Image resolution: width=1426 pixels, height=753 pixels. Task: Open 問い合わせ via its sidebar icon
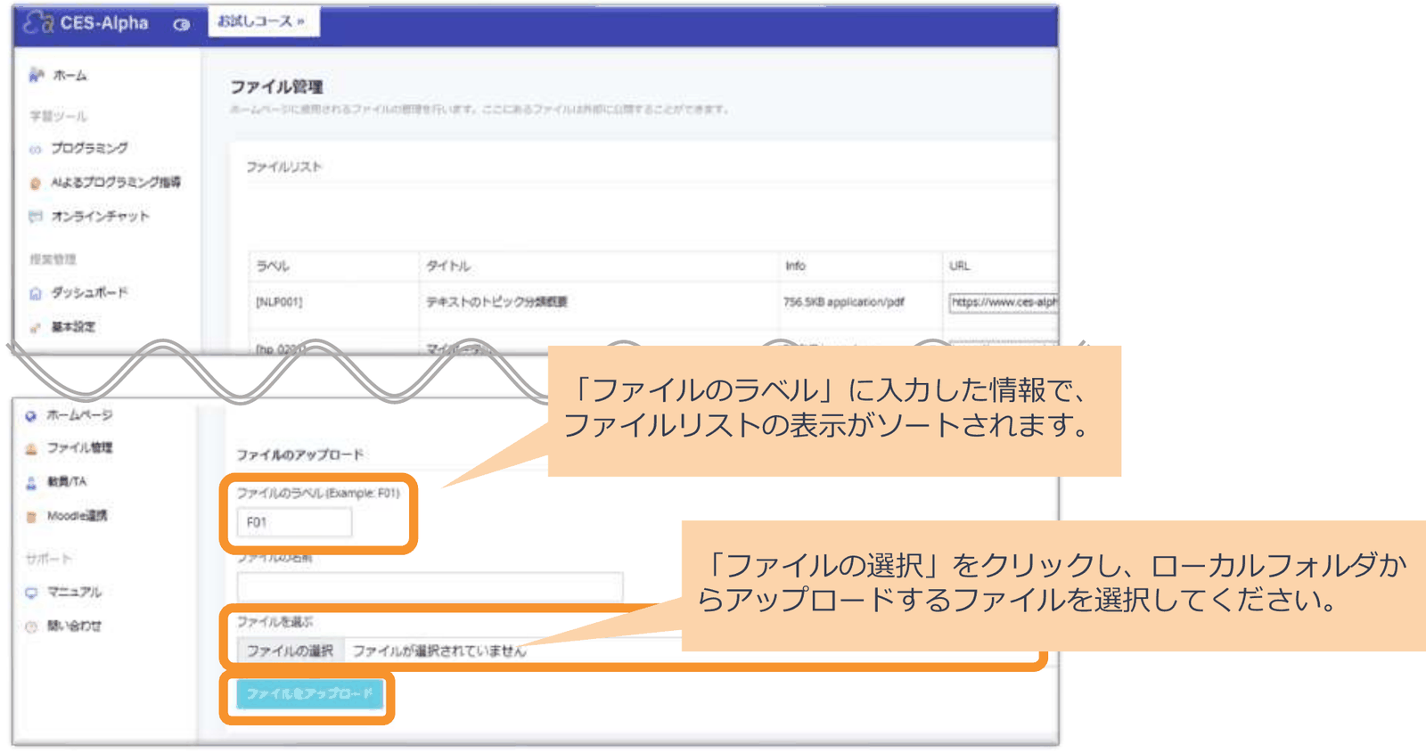[31, 626]
